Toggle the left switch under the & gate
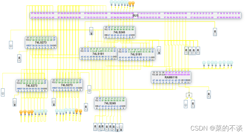 (x=186, y=104)
